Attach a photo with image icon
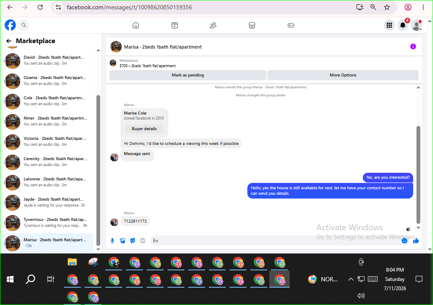Screen dimensions: 433x305 tap(123, 241)
